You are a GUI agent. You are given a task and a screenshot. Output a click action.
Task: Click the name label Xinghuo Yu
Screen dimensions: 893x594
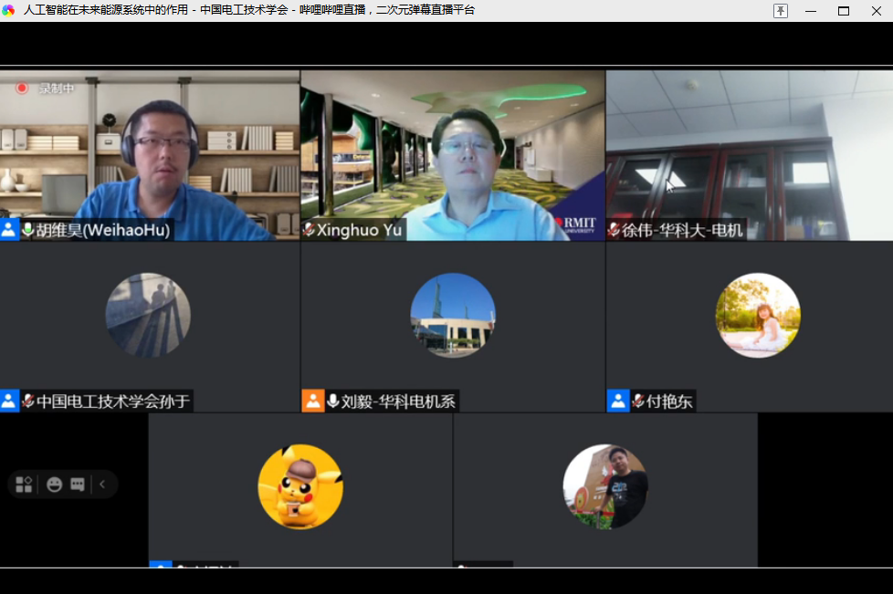point(359,230)
